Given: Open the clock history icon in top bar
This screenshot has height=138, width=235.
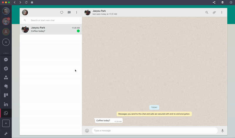Looking at the screenshot, I should (231, 2).
